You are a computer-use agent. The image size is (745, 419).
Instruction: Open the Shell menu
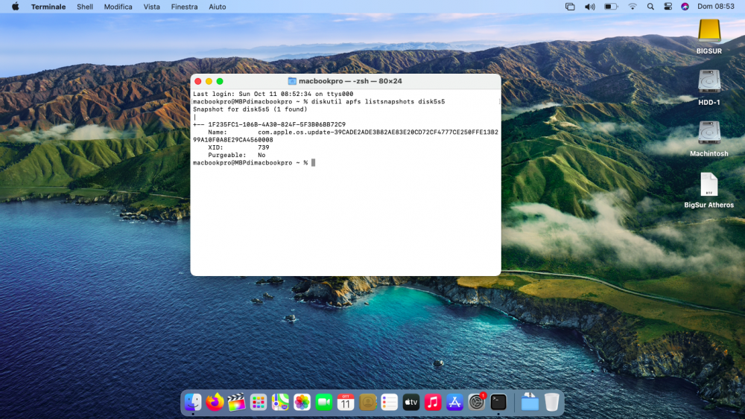click(x=85, y=7)
